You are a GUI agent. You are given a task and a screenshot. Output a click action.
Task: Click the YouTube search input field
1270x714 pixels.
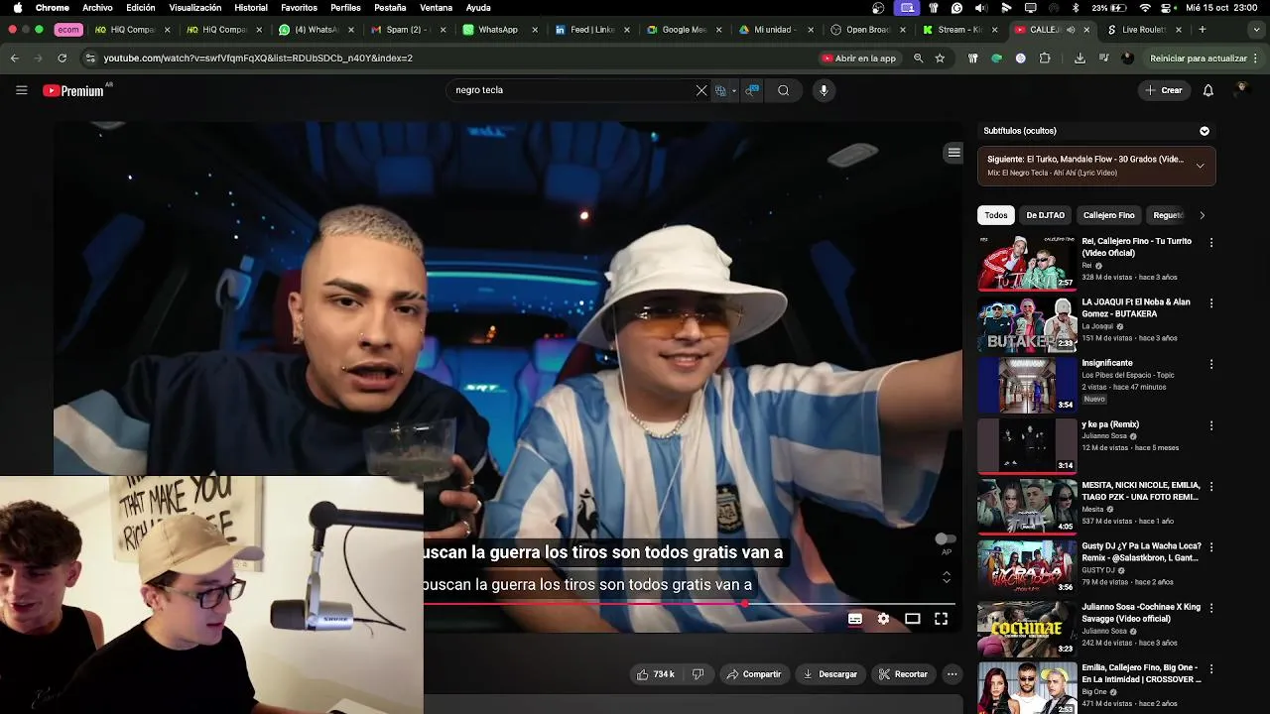(x=571, y=90)
